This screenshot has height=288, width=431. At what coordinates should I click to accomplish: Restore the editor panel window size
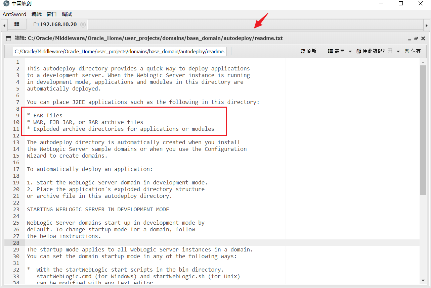tap(416, 39)
